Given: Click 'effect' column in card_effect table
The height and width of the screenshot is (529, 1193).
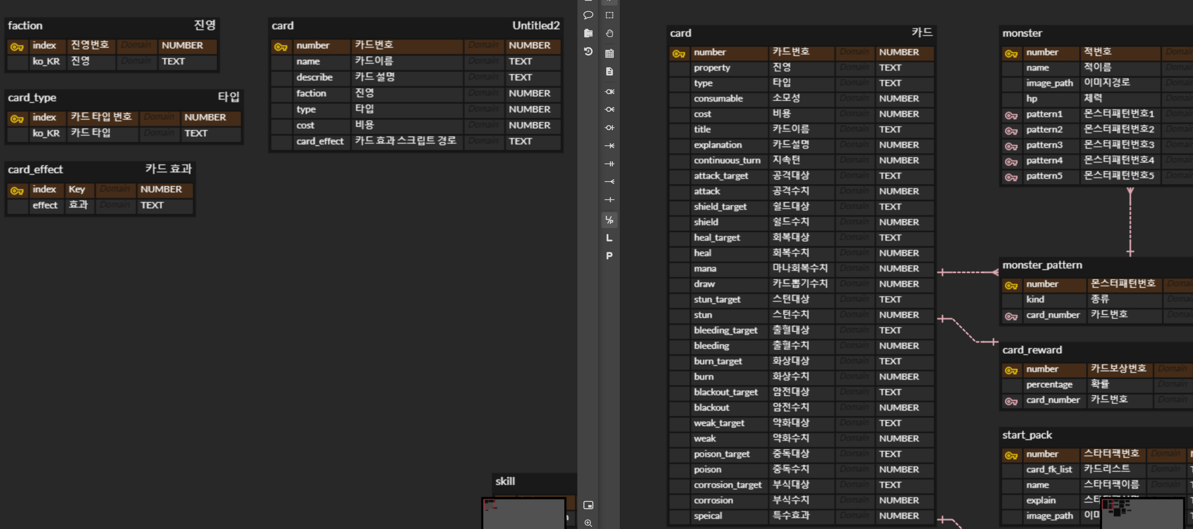Looking at the screenshot, I should point(45,205).
